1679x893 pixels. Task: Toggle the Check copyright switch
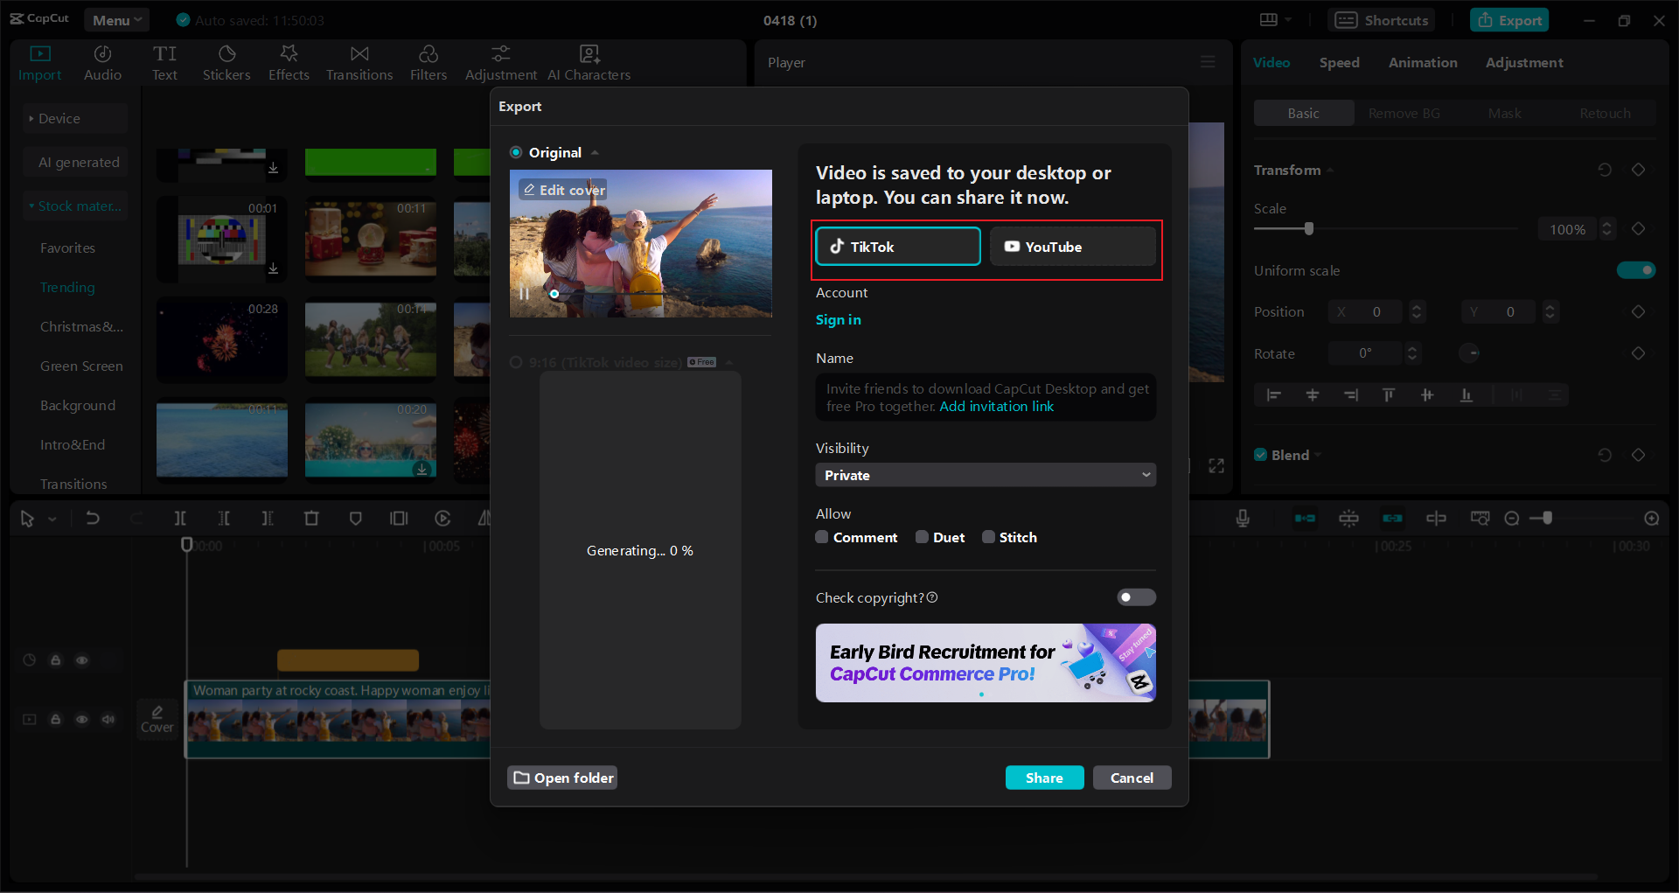pyautogui.click(x=1136, y=597)
